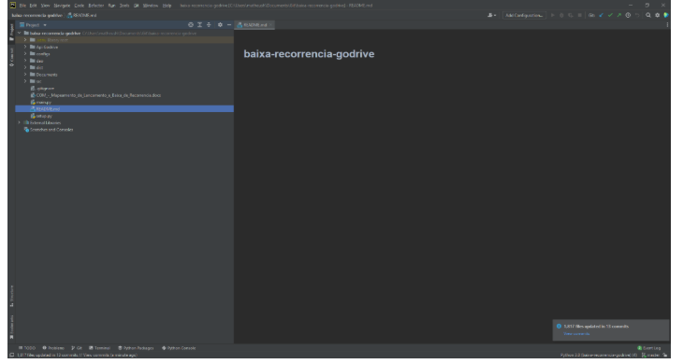Screen dimensions: 683x364
Task: Click the colorful JetBrains plugin icon
Action: [x=666, y=15]
